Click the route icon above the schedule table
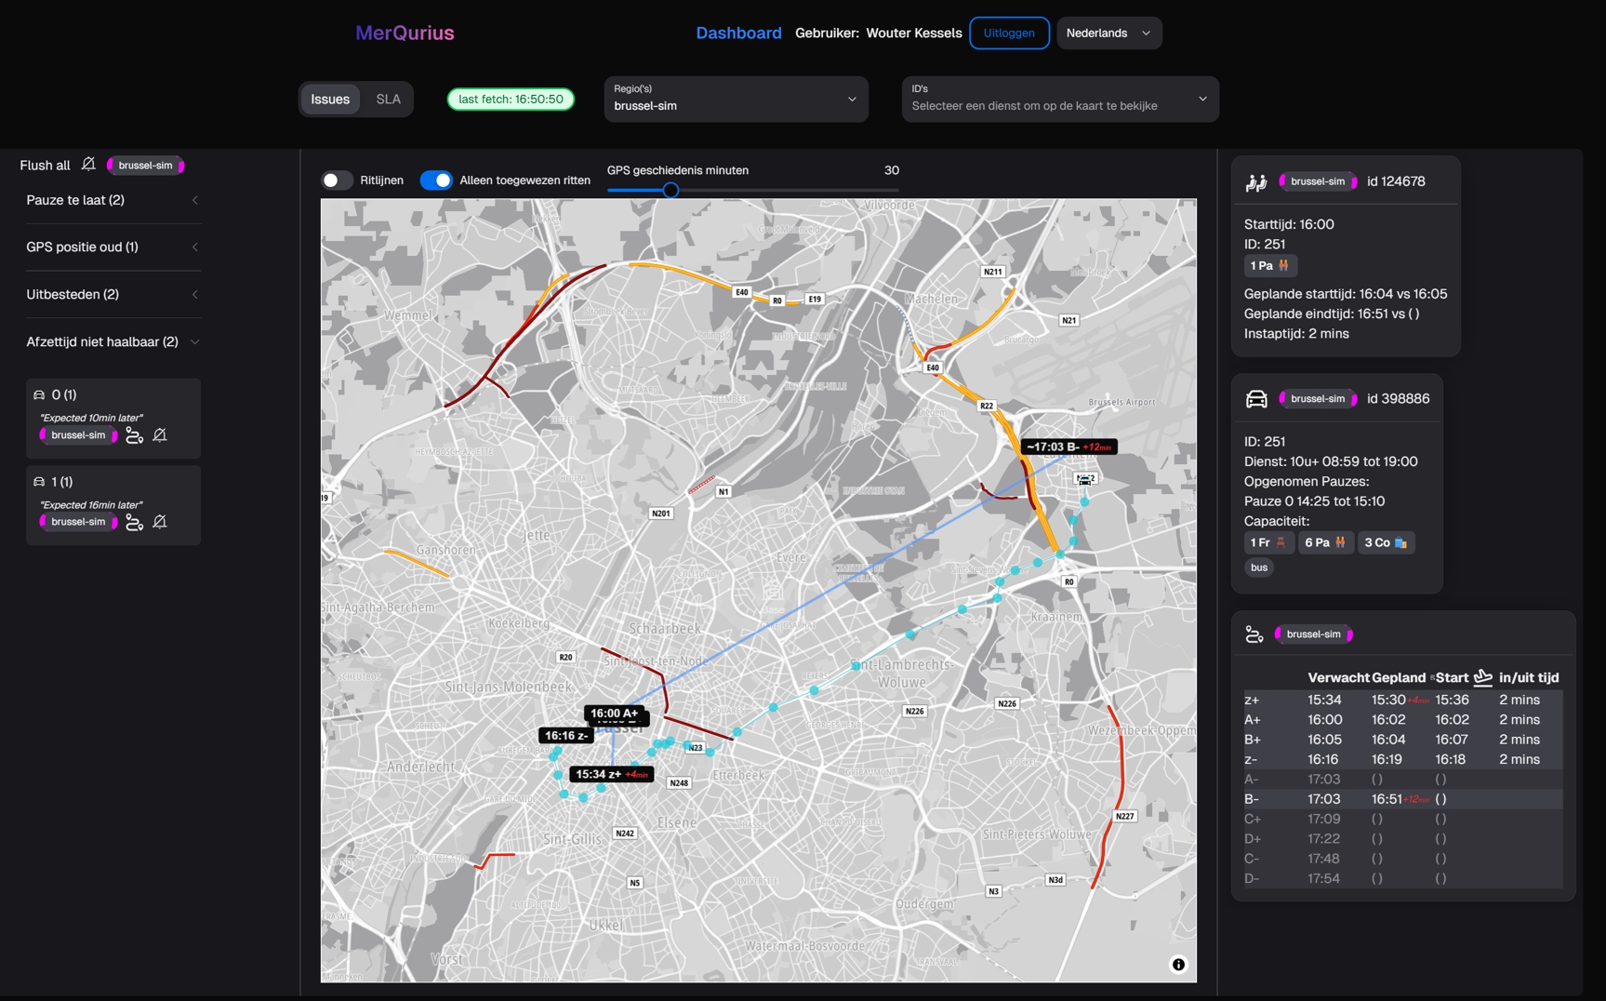This screenshot has height=1001, width=1606. tap(1254, 634)
